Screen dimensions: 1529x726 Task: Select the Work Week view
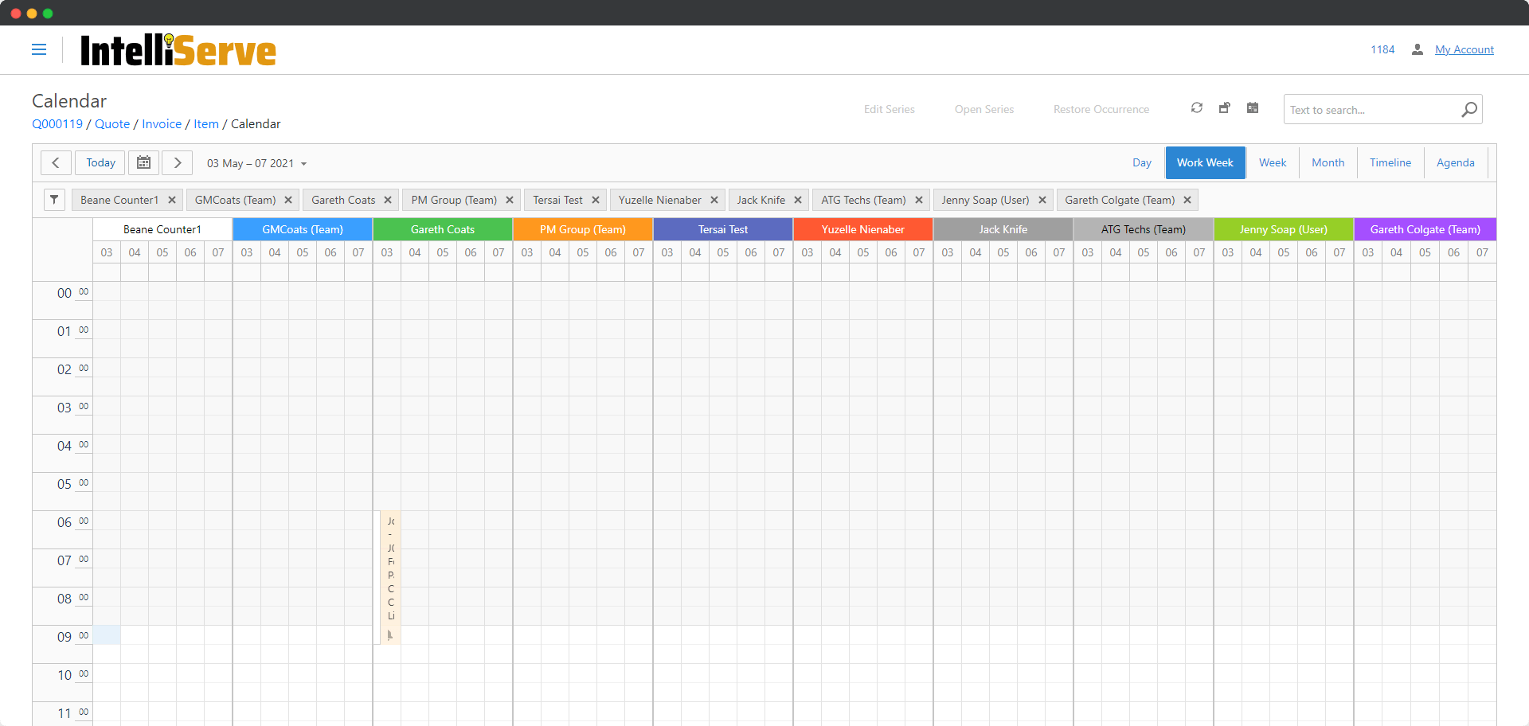[1205, 163]
